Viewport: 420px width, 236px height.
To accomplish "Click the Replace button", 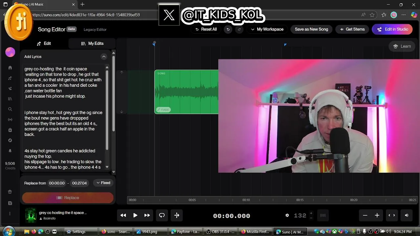I will click(68, 198).
